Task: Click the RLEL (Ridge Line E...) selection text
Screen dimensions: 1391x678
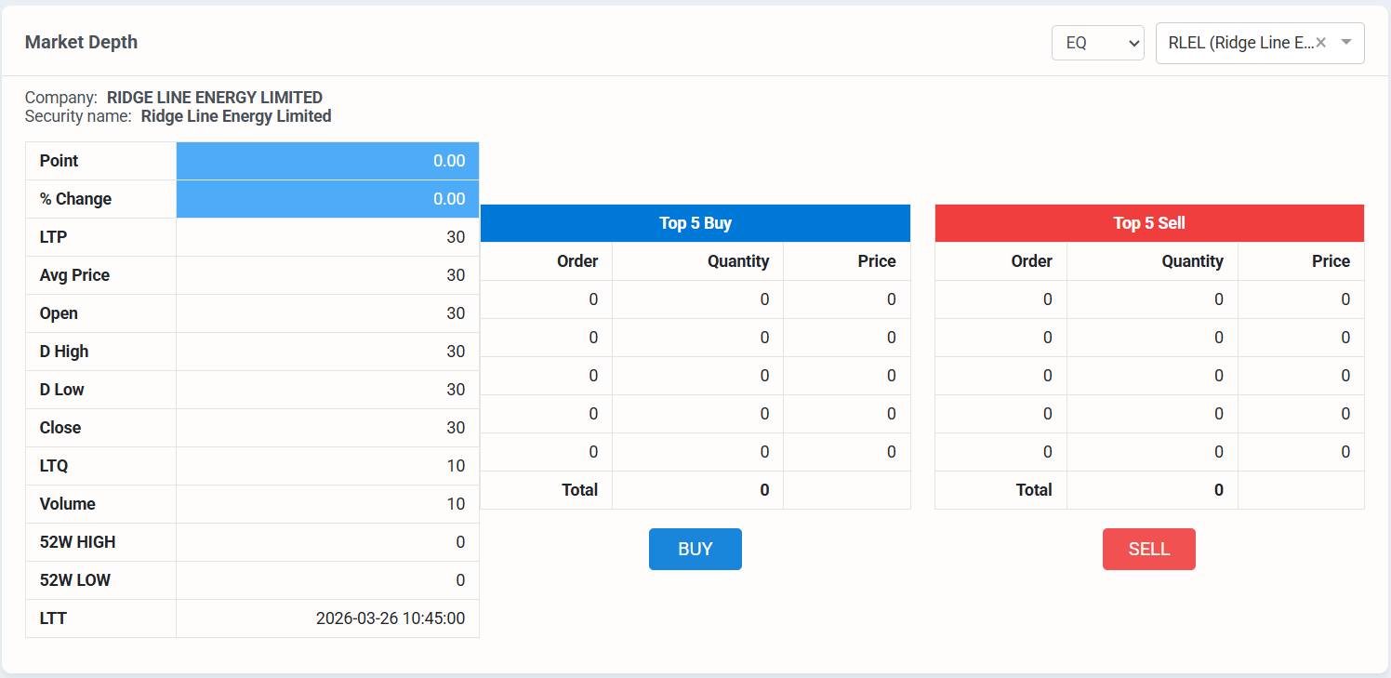Action: tap(1240, 43)
